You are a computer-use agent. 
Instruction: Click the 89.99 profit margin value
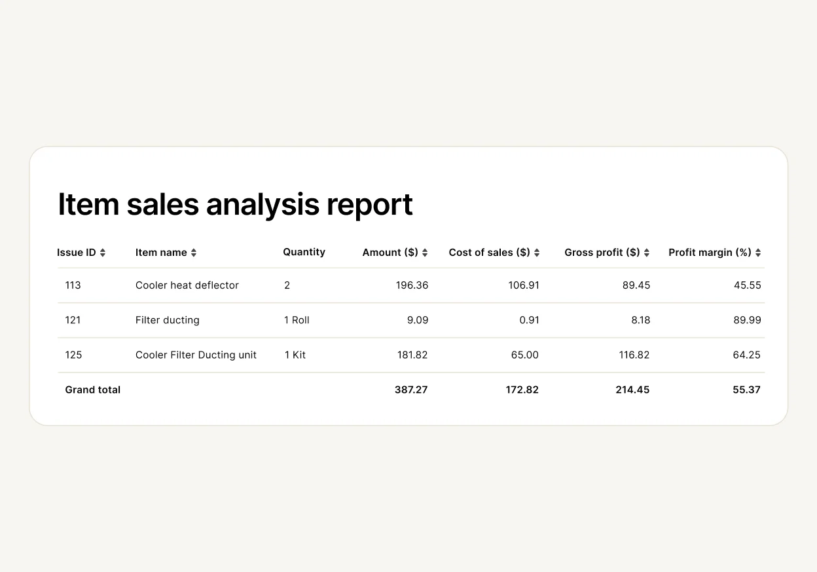click(747, 320)
